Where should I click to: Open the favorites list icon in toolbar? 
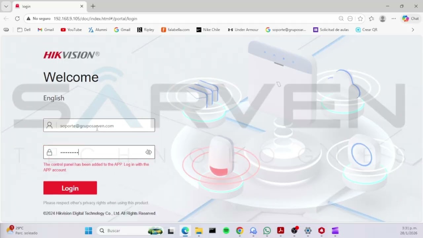click(371, 19)
